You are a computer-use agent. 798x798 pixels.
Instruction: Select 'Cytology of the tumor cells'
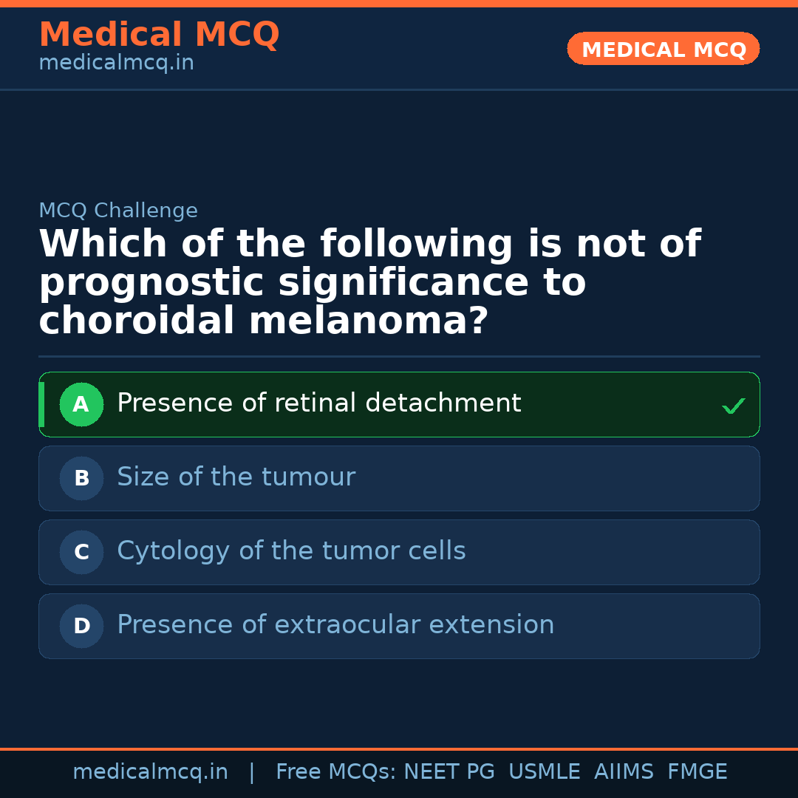point(291,551)
